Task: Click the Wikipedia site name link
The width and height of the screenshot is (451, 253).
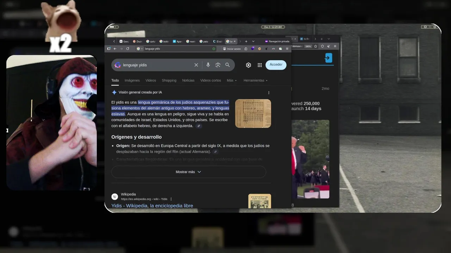Action: [x=128, y=194]
